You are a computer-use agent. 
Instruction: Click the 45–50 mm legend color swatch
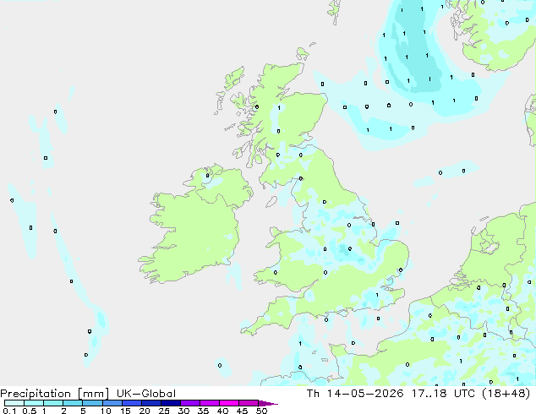tap(249, 403)
